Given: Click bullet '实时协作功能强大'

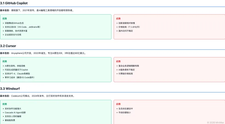Looking at the screenshot, I should (13, 109).
